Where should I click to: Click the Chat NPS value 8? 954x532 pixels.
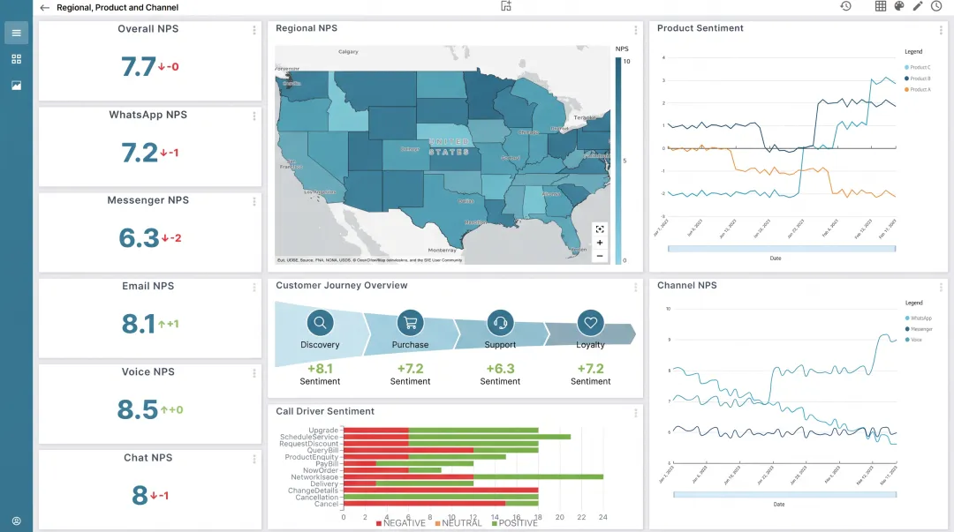(x=140, y=496)
